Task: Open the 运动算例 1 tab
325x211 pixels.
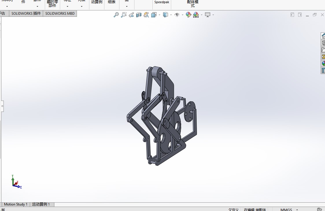Action: [41, 204]
